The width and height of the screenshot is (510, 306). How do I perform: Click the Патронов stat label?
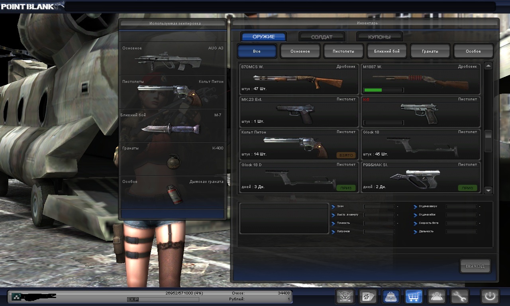click(x=343, y=231)
